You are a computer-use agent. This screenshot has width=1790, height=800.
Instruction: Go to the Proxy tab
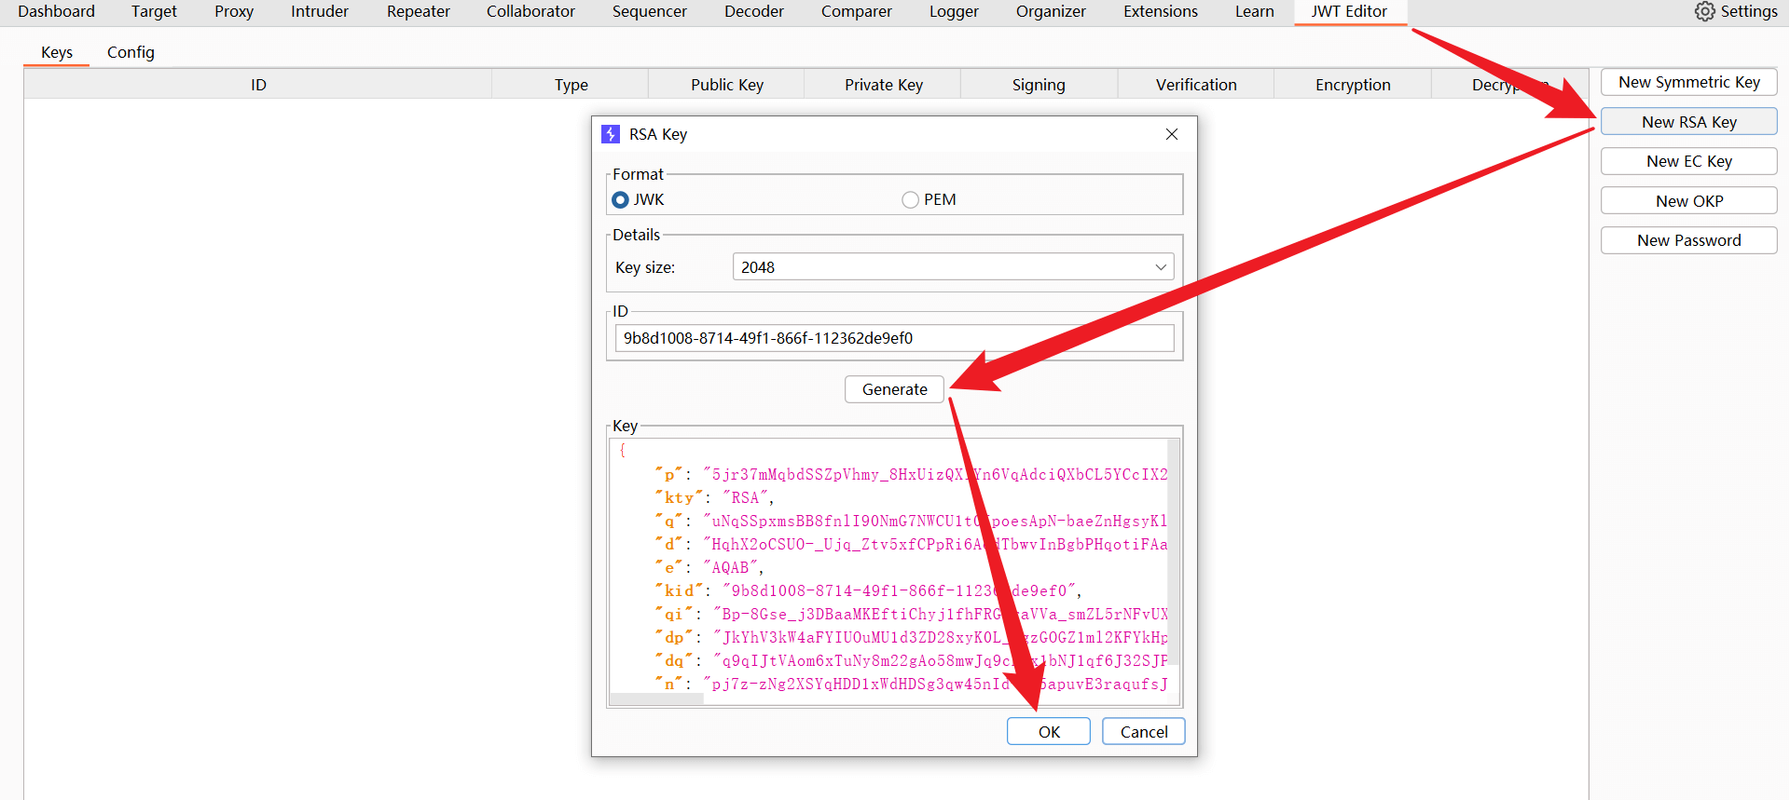click(234, 11)
